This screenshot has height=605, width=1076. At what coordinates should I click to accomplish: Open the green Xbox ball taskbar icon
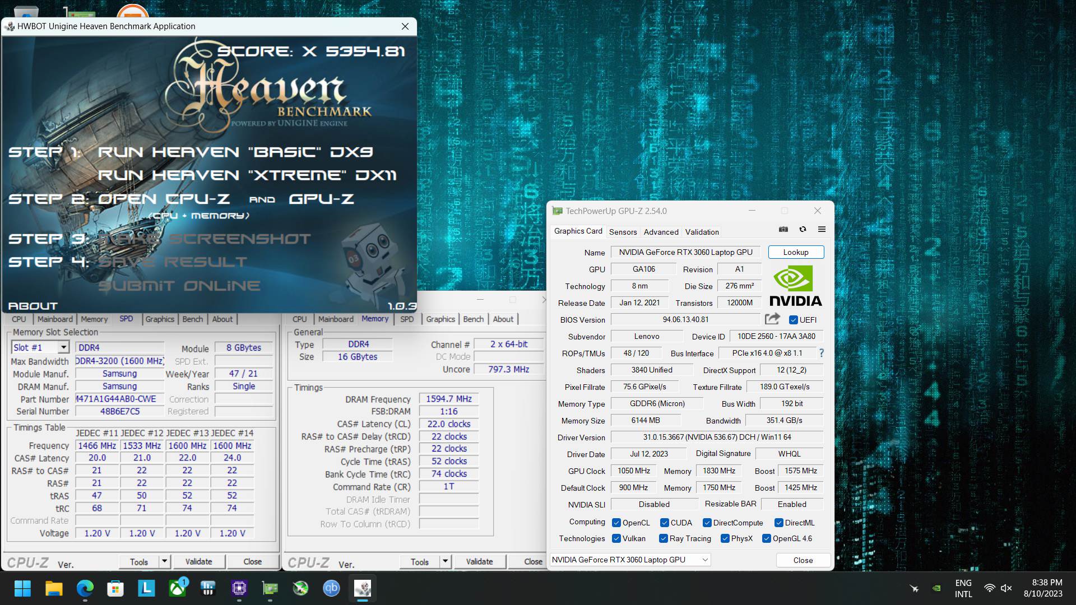coord(301,588)
